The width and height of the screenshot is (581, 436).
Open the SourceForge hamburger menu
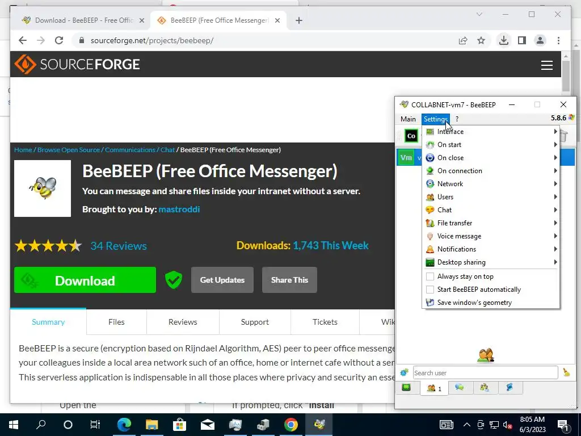[547, 65]
